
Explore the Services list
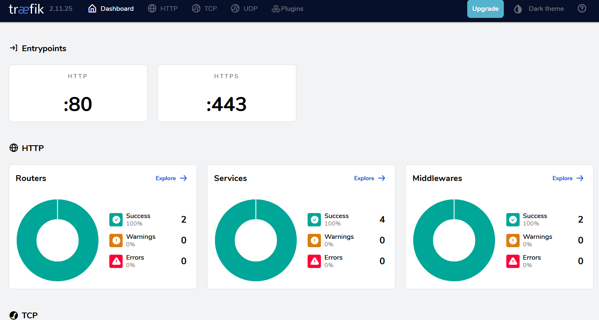(x=370, y=178)
